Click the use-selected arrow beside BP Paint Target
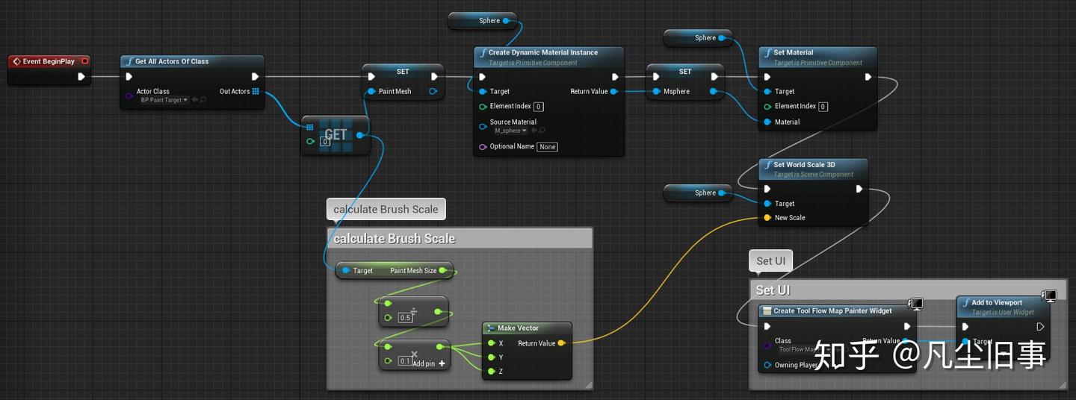This screenshot has width=1076, height=400. [195, 100]
